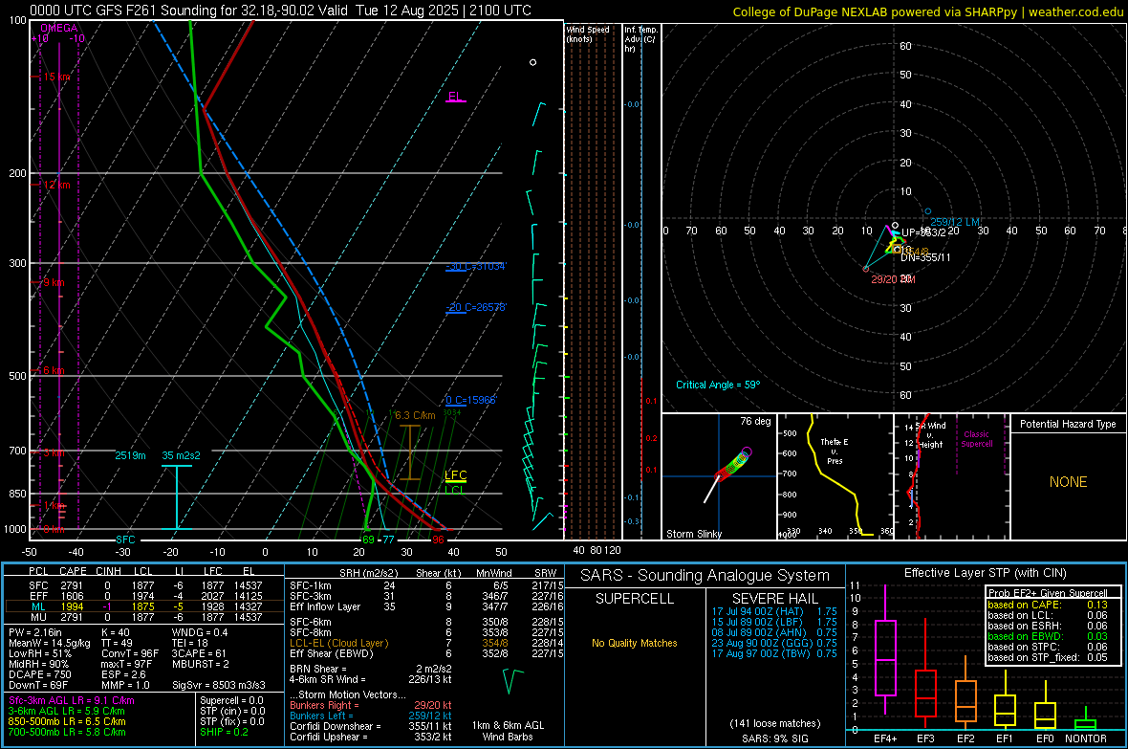Screen dimensions: 1128x749
Task: Click the red surface temperature 96
Action: (438, 540)
